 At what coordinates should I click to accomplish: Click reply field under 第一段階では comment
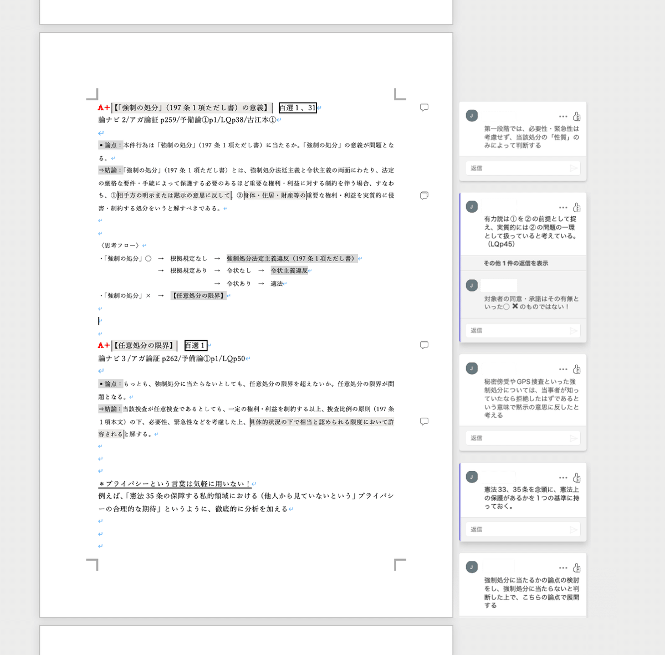(x=523, y=168)
